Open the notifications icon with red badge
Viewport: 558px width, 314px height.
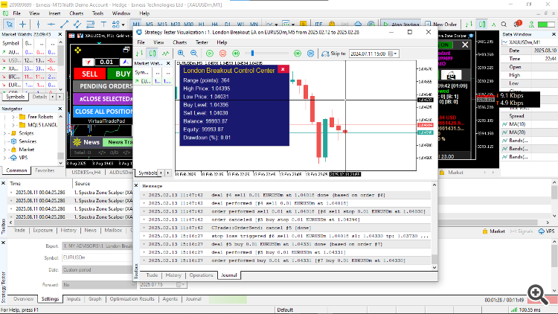[x=517, y=24]
